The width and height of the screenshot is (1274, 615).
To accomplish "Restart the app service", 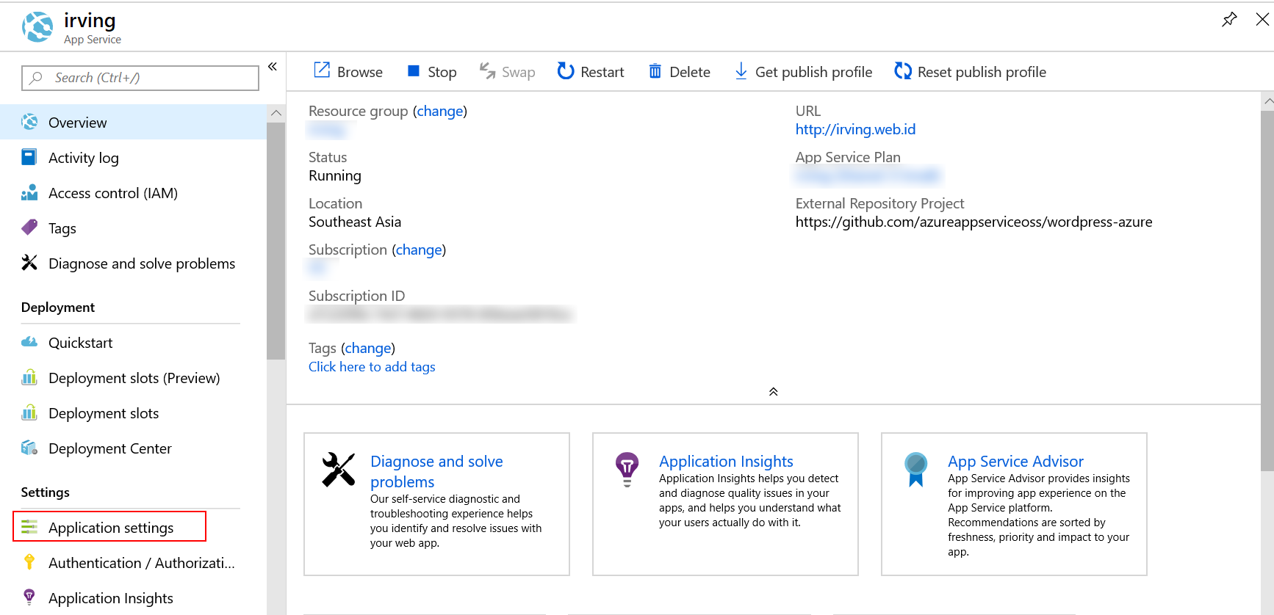I will pyautogui.click(x=591, y=72).
